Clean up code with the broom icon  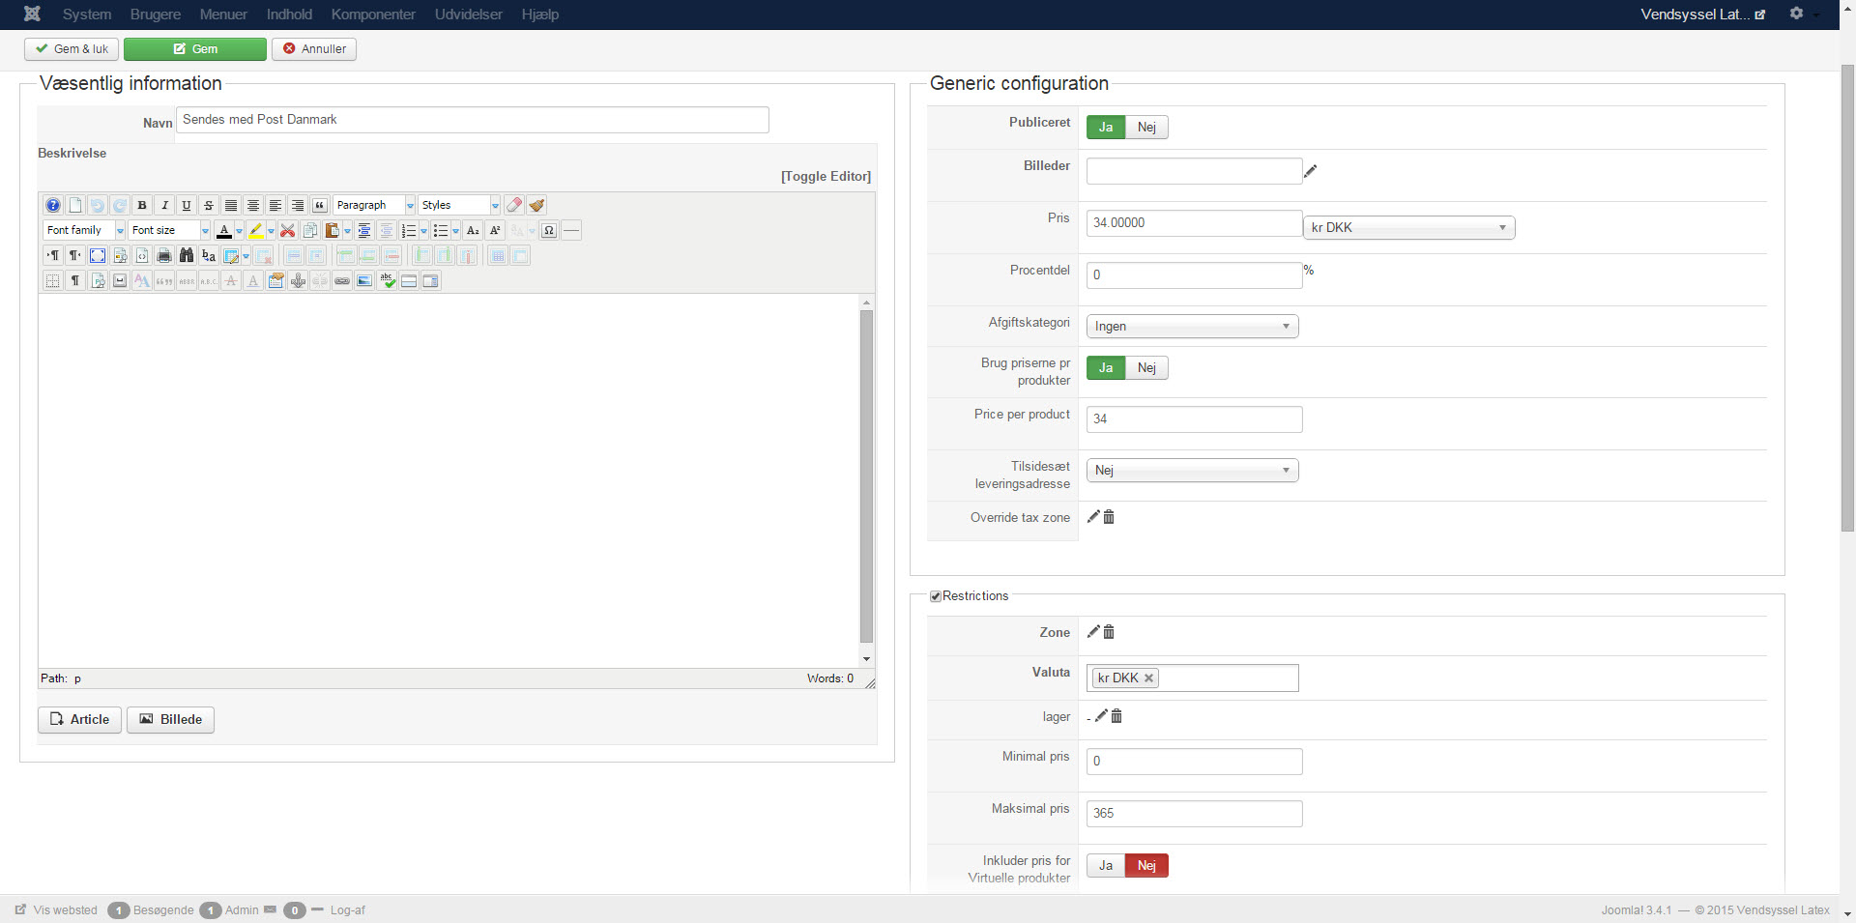coord(536,205)
